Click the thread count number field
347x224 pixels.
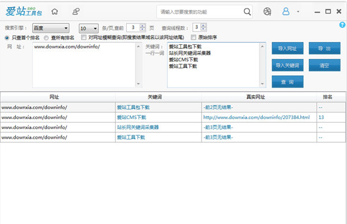coord(196,27)
